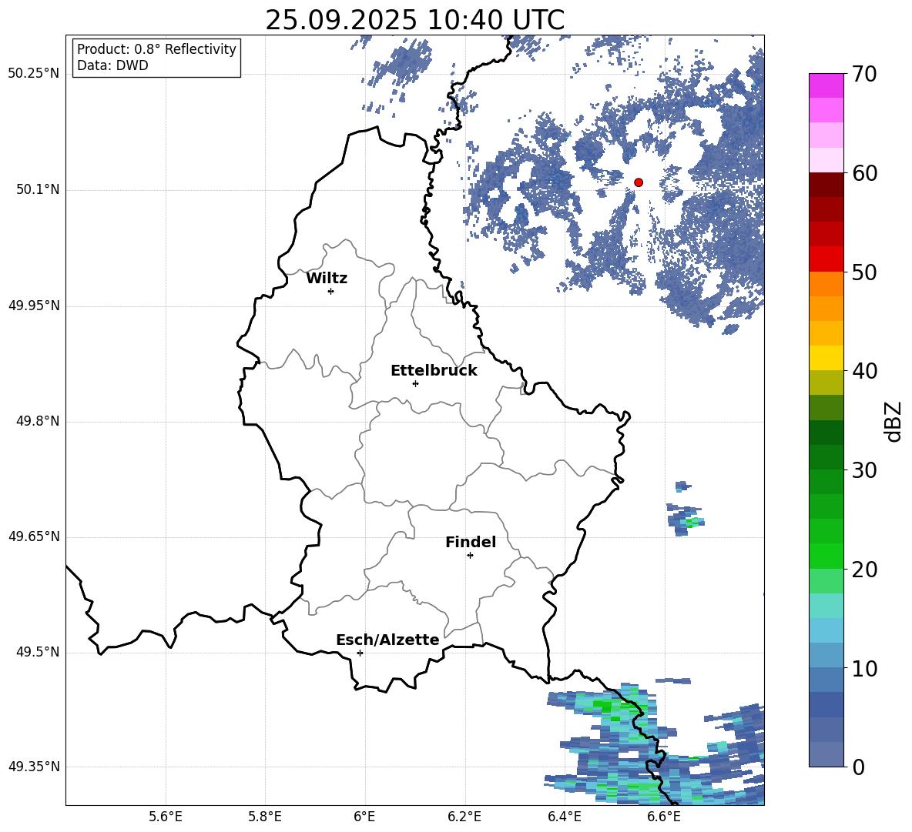Click the dark green colorbar swatch above 30 dBZ
The height and width of the screenshot is (832, 912).
[x=826, y=457]
